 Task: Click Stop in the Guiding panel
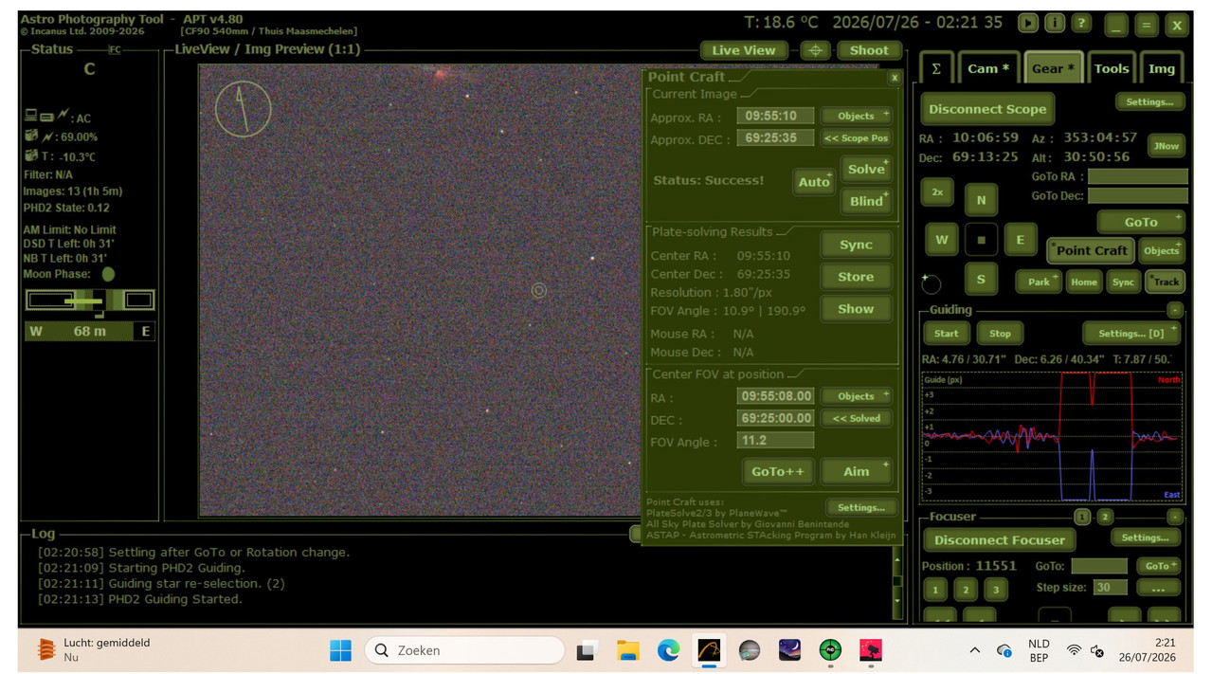[1000, 334]
